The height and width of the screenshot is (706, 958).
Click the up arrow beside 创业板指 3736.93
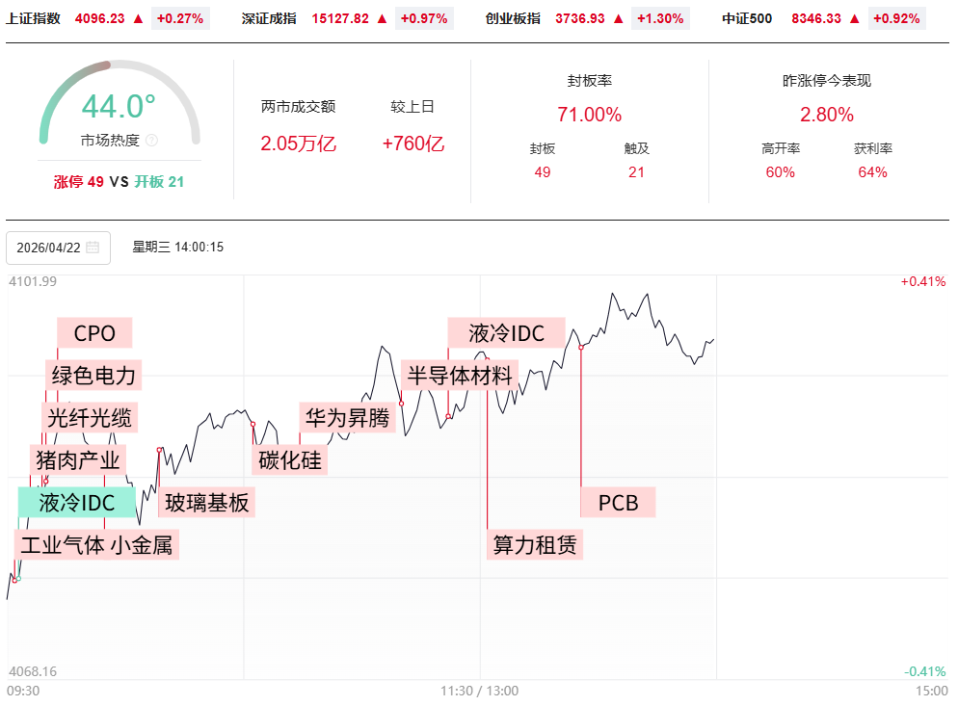coord(618,18)
